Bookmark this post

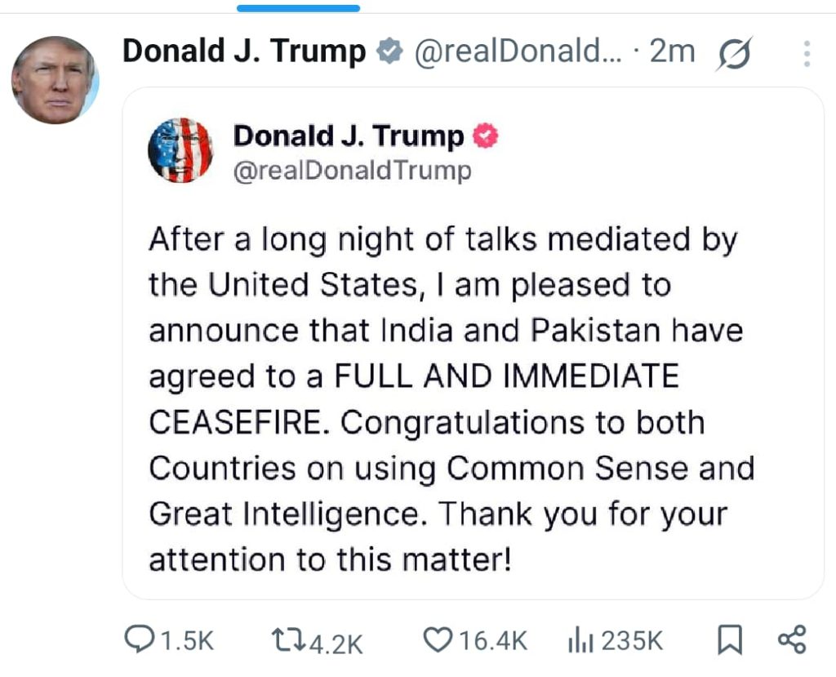[729, 640]
